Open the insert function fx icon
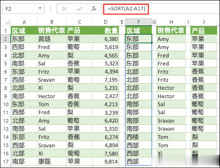The width and height of the screenshot is (220, 168). (x=94, y=9)
